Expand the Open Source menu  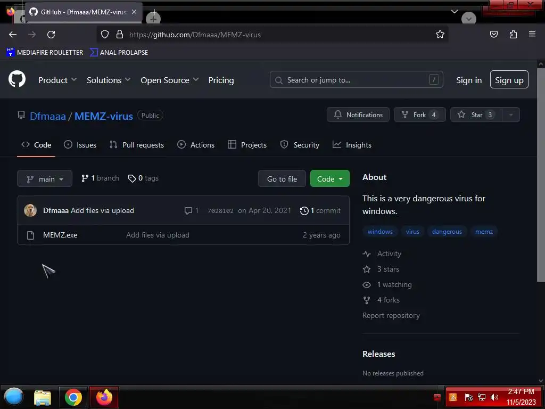tap(170, 80)
